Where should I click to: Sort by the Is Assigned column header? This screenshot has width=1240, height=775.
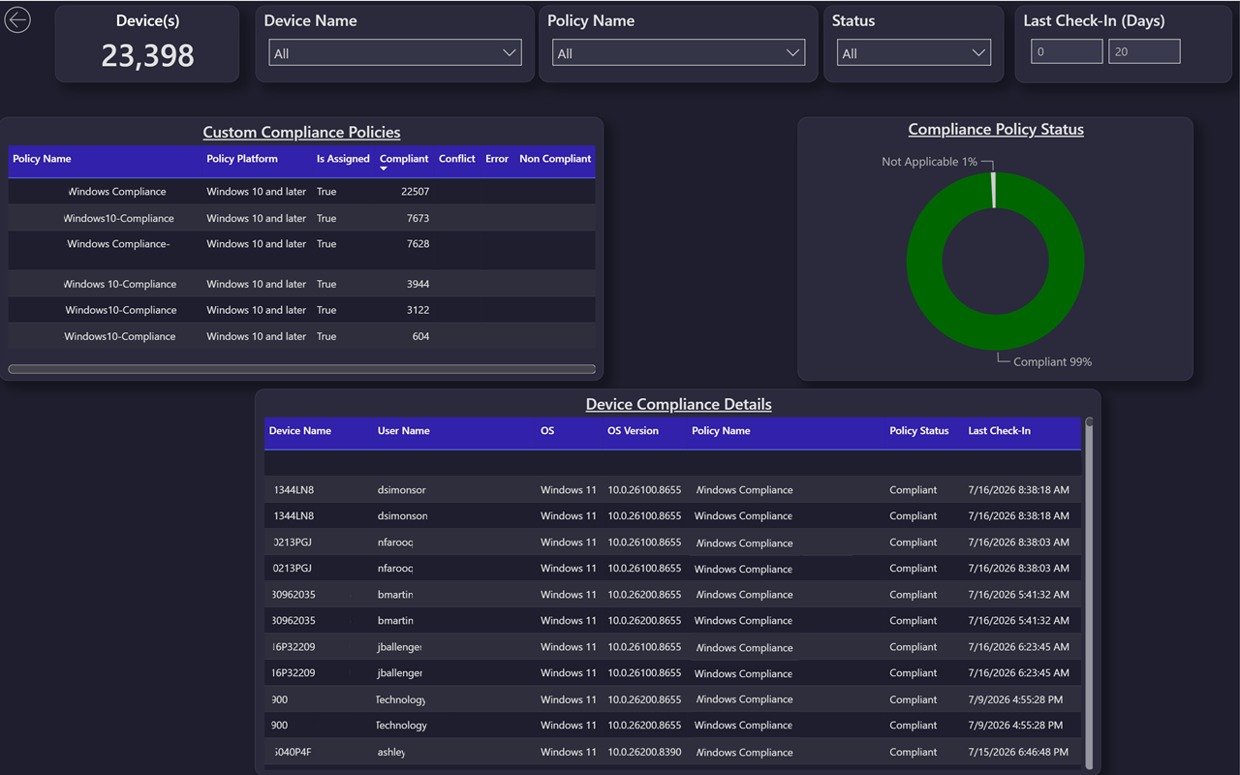pyautogui.click(x=343, y=159)
